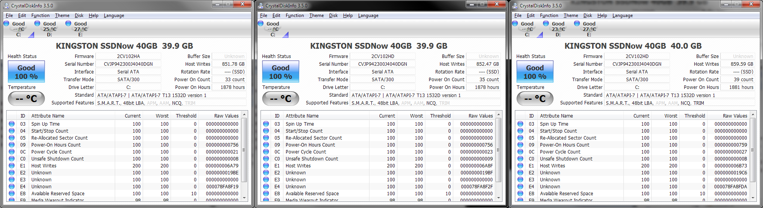This screenshot has height=208, width=763.
Task: Click Good 100 % health button in right window
Action: tap(535, 72)
